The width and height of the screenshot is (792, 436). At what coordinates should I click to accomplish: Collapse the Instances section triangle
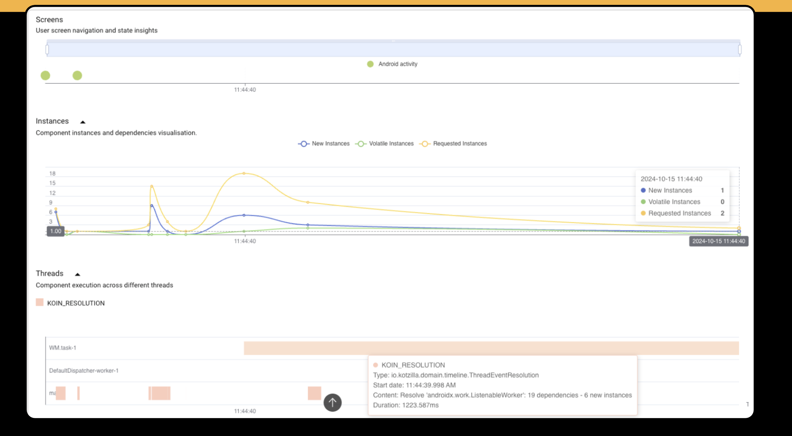pyautogui.click(x=83, y=121)
